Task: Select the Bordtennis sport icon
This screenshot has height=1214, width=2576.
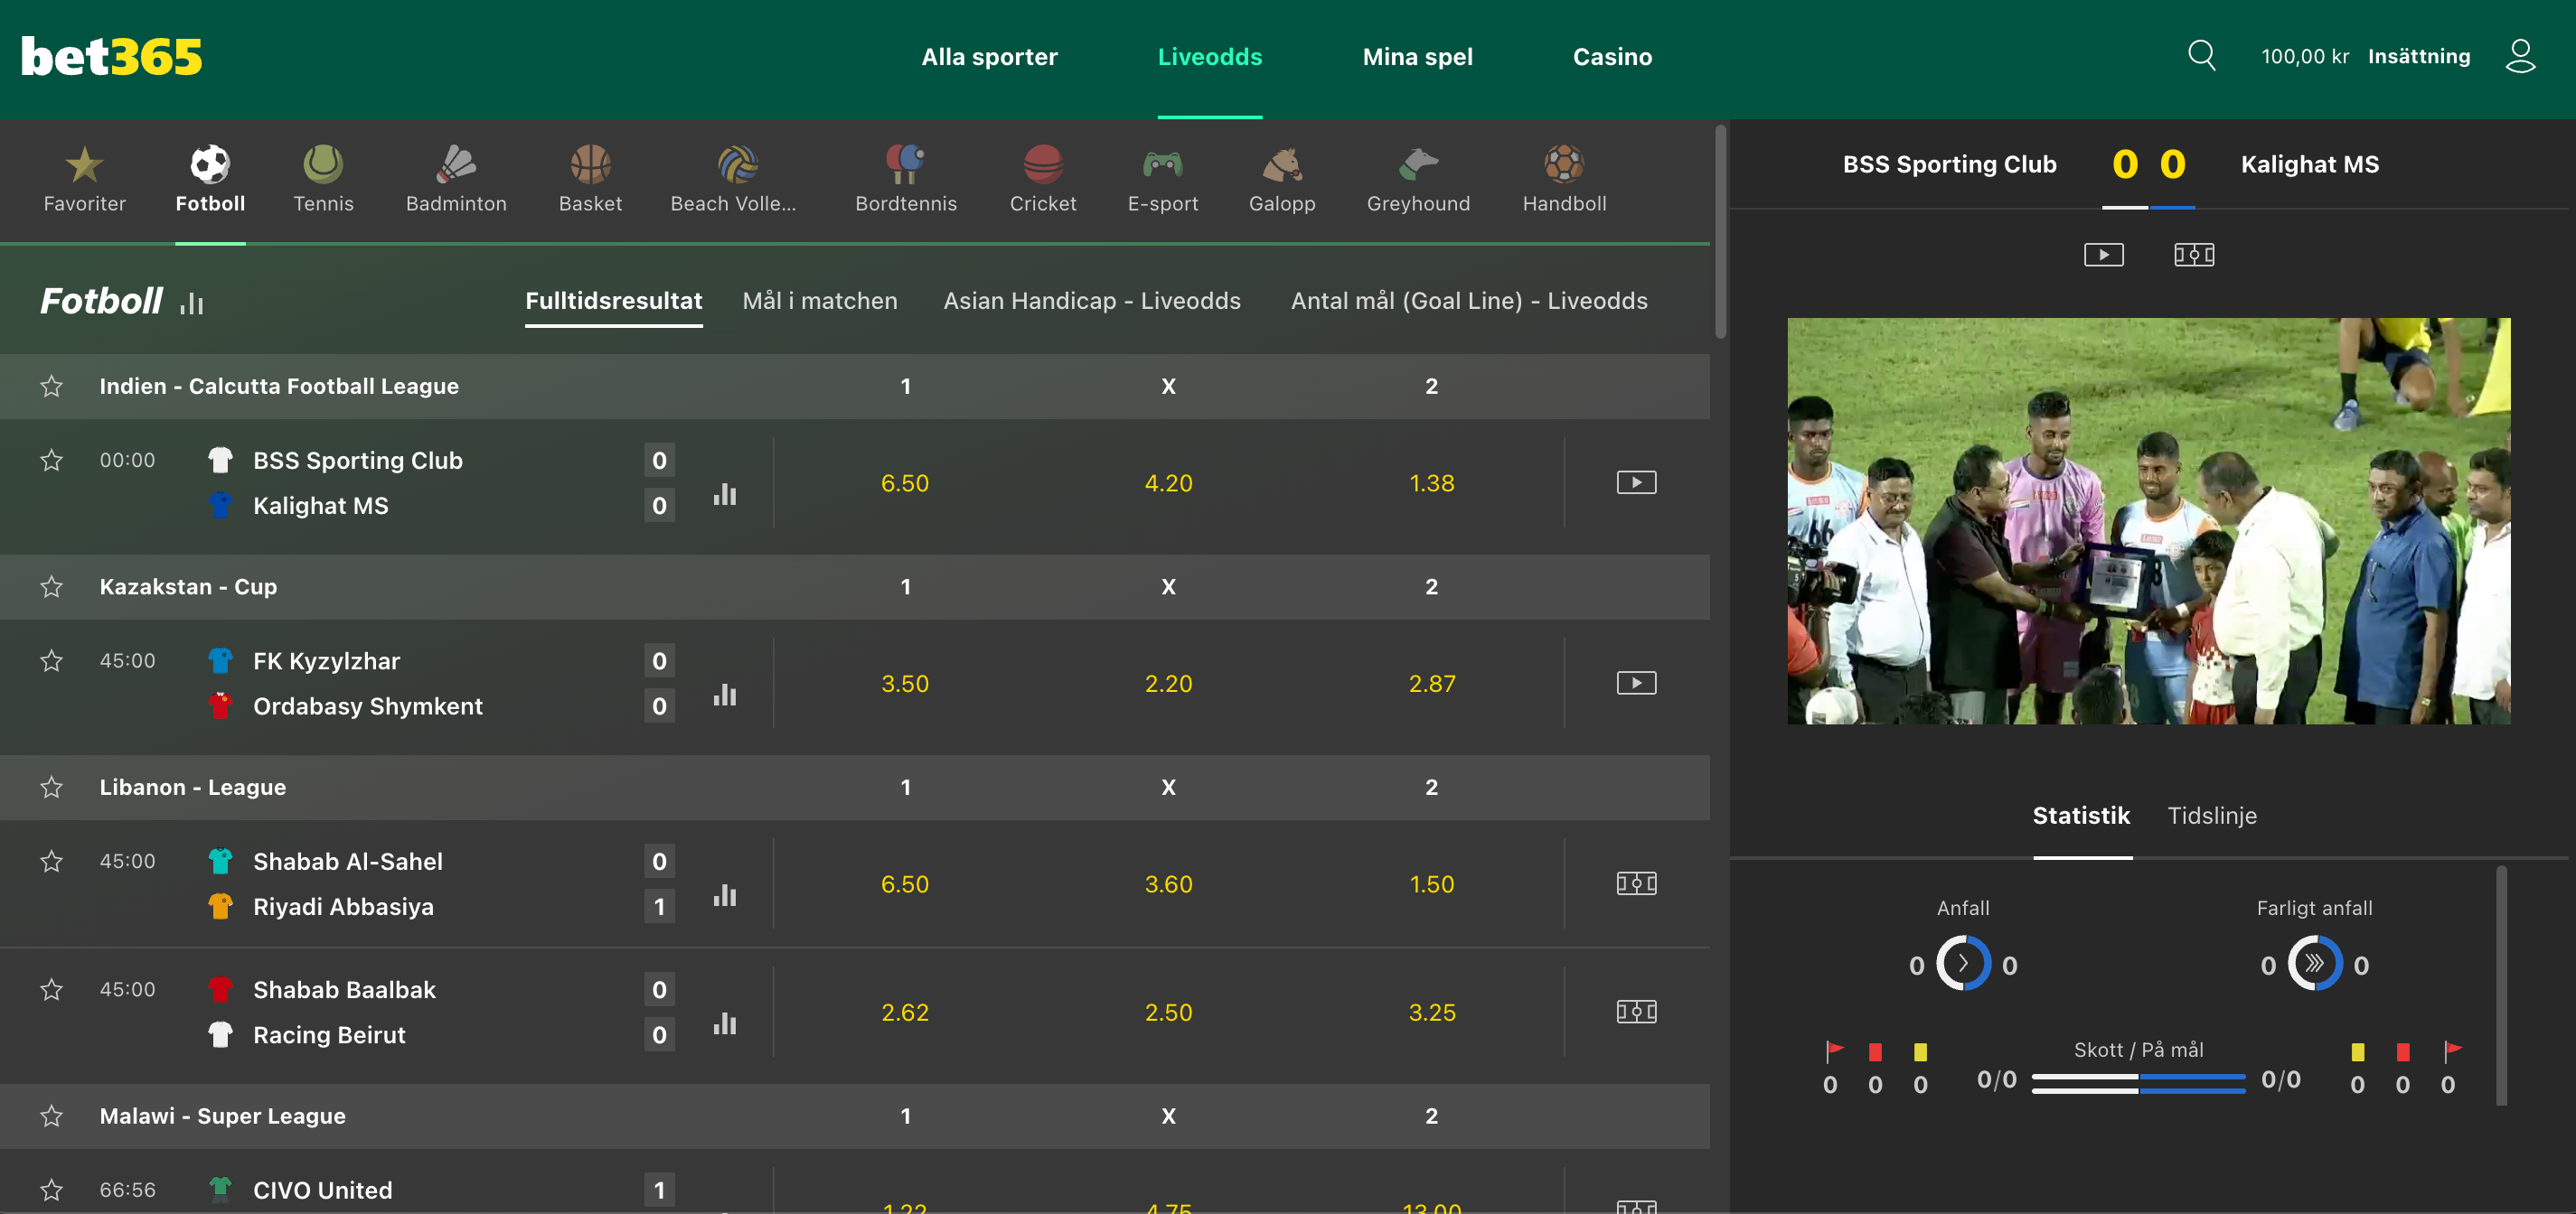Action: pyautogui.click(x=906, y=181)
